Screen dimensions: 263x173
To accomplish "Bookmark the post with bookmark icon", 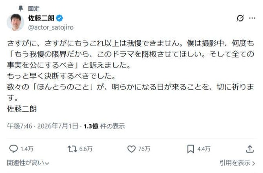I will 190,149.
